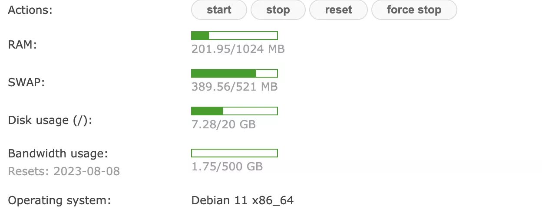
Task: Click the Resets 2023-08-08 date text
Action: coord(64,171)
